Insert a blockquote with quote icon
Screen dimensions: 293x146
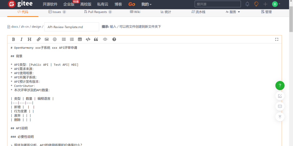[96, 39]
